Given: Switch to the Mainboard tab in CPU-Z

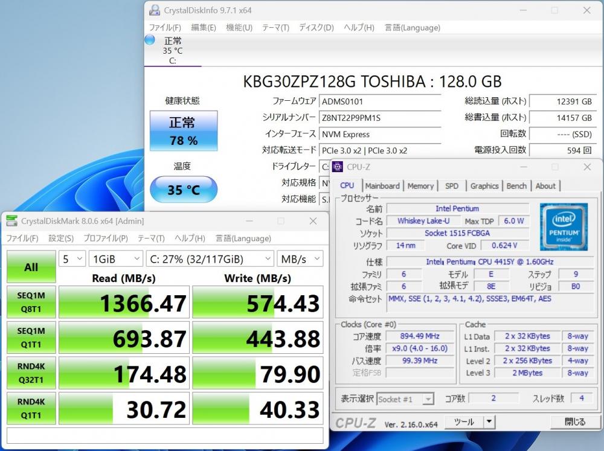Looking at the screenshot, I should [x=382, y=186].
